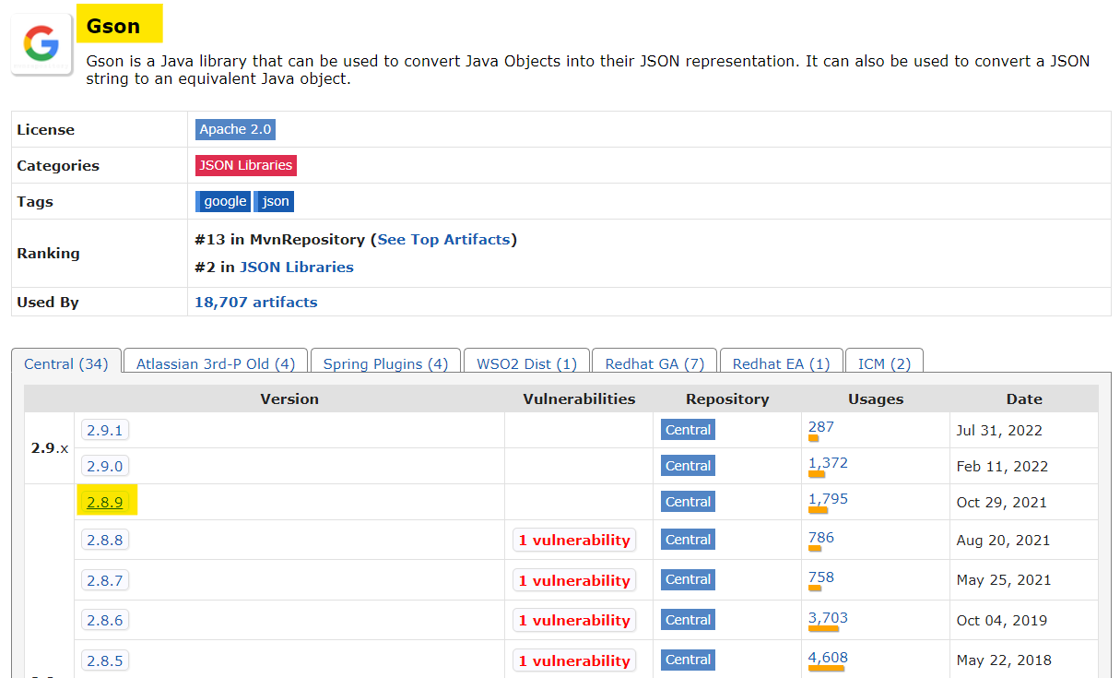Click the Version column header
1120x678 pixels.
click(289, 399)
